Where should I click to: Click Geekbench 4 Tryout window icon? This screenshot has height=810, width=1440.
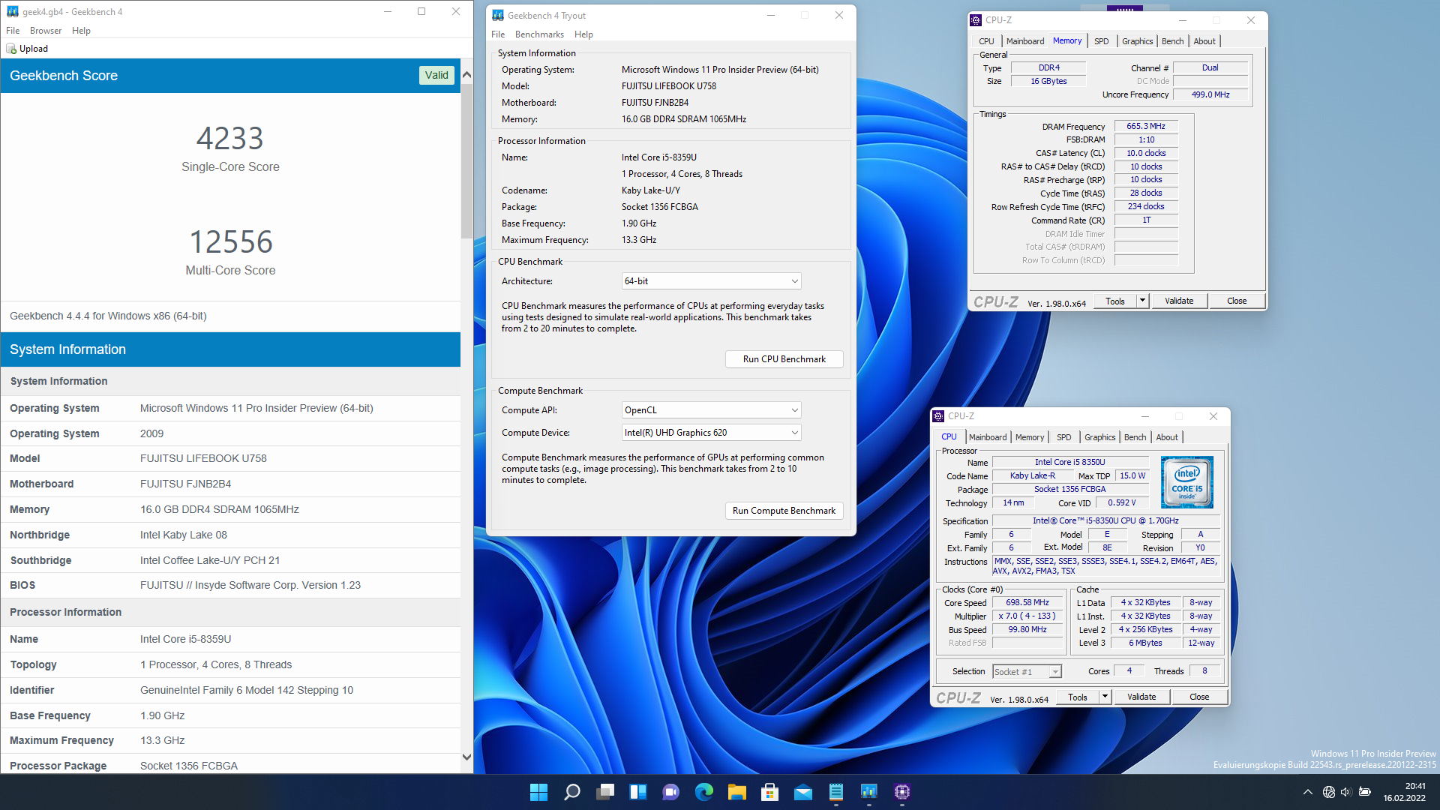(497, 15)
